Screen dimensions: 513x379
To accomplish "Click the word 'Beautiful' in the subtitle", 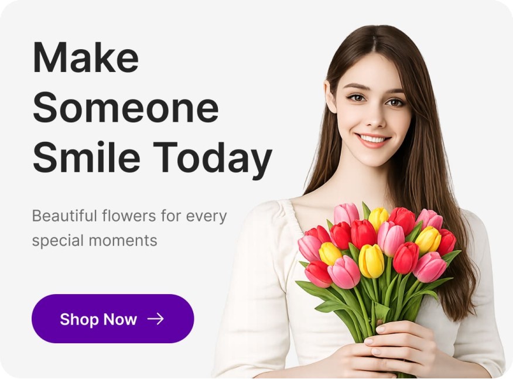I will click(64, 216).
